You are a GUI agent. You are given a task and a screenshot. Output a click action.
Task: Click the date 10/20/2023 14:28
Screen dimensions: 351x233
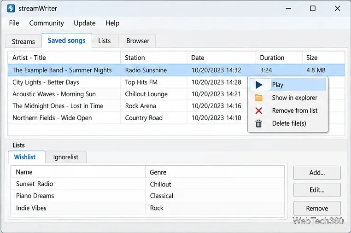(x=216, y=82)
